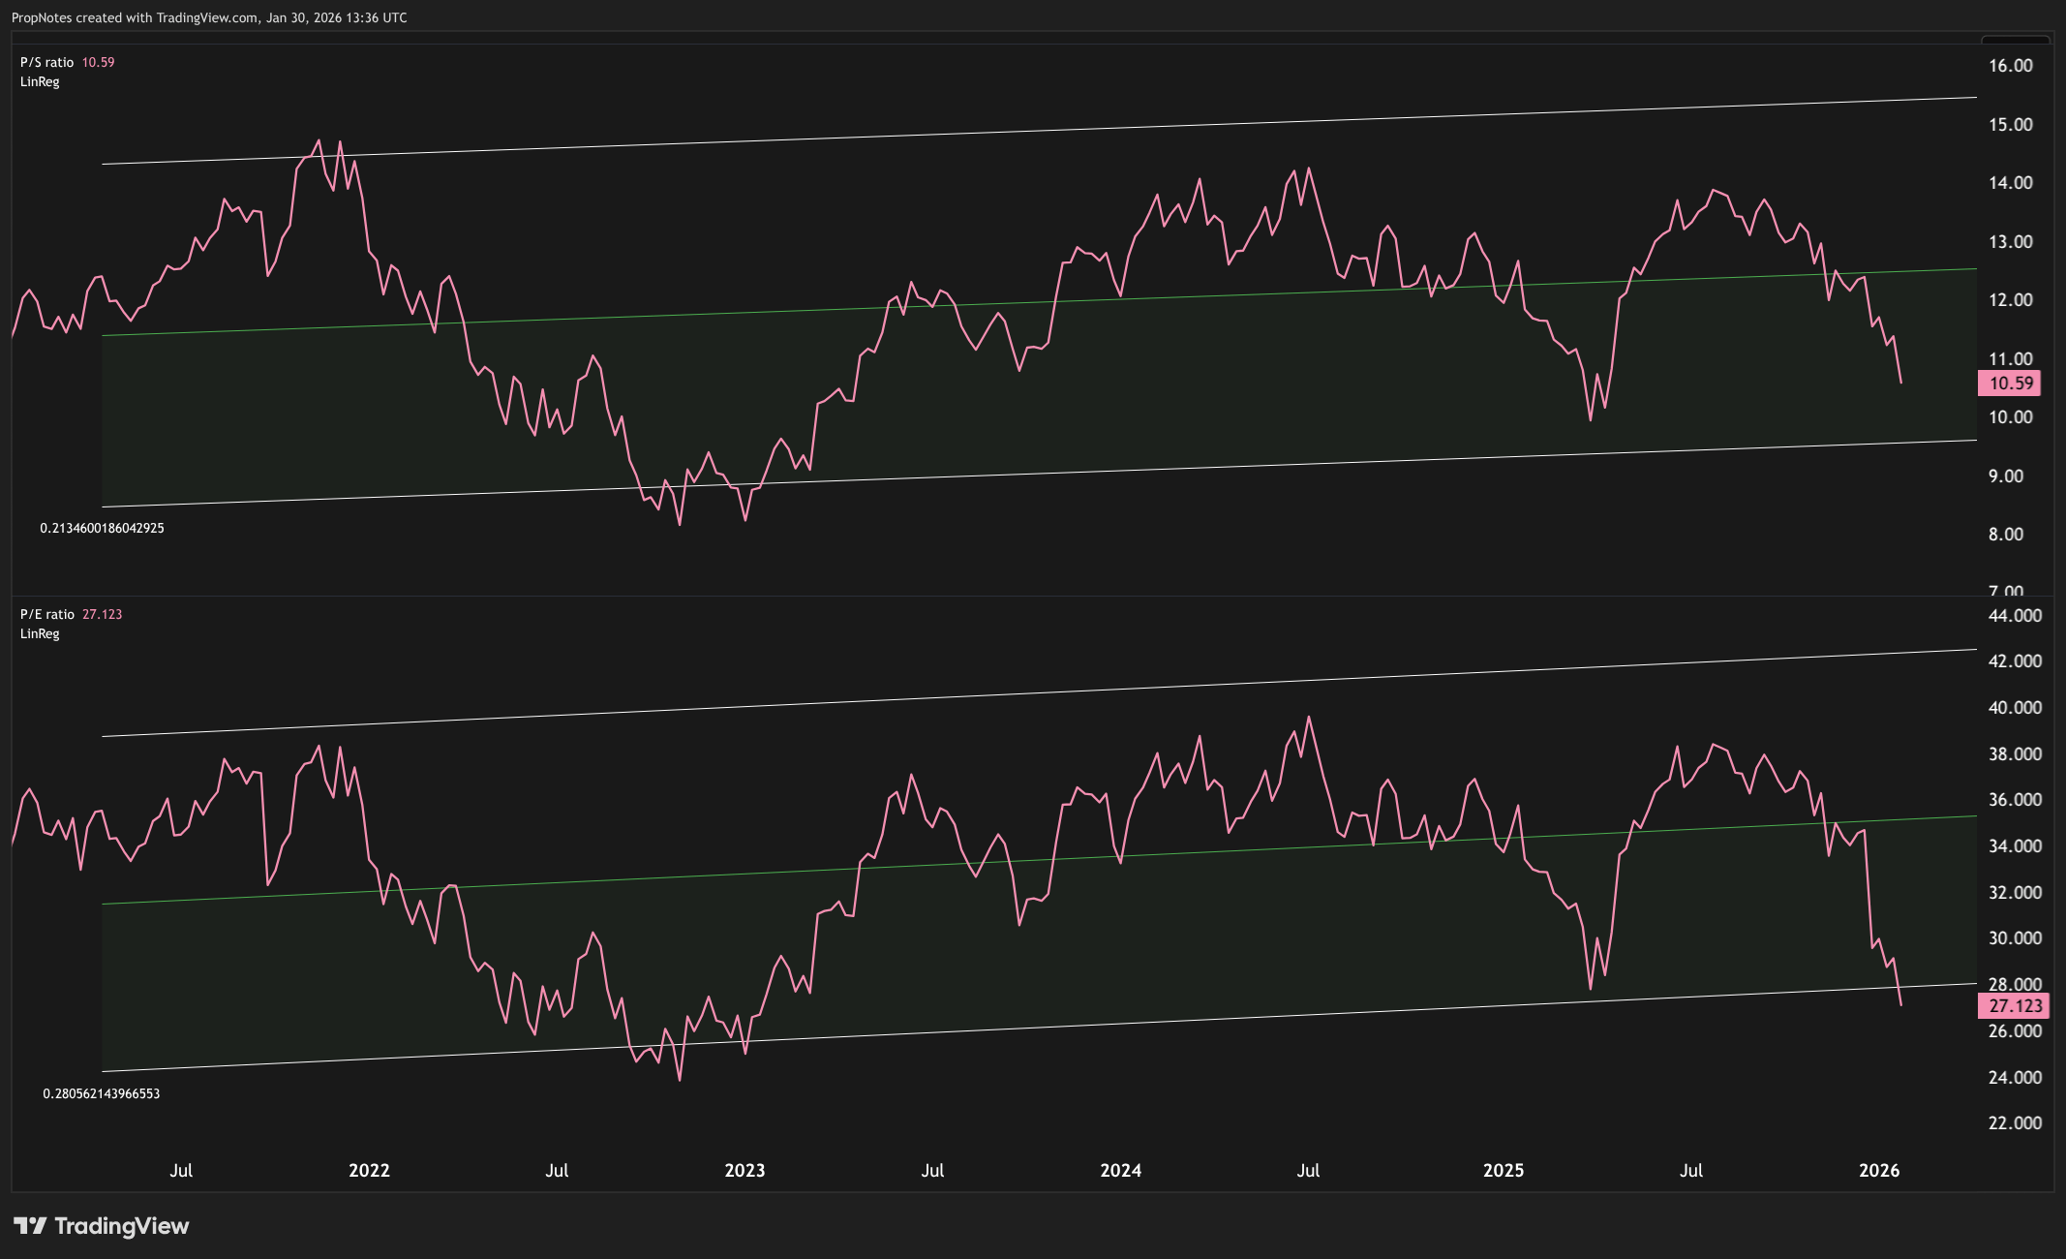Click the 44.000 level on P/E axis
Screen dimensions: 2066x1259
point(2015,616)
